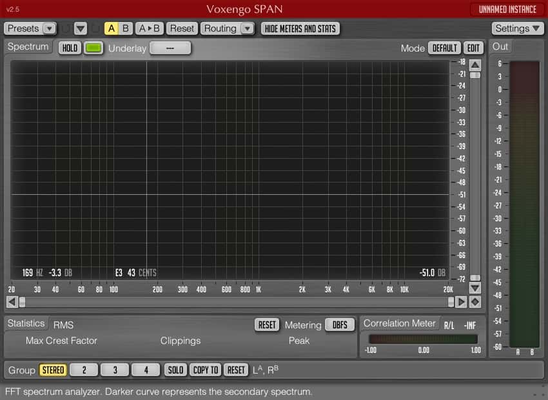Viewport: 548px width, 400px height.
Task: Click the green spectrum color swatch
Action: coord(93,48)
